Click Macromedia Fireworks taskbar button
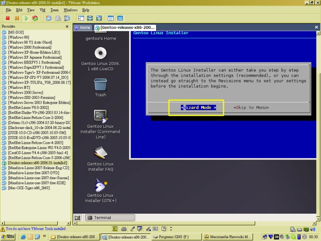This screenshot has height=241, width=321. point(228,237)
